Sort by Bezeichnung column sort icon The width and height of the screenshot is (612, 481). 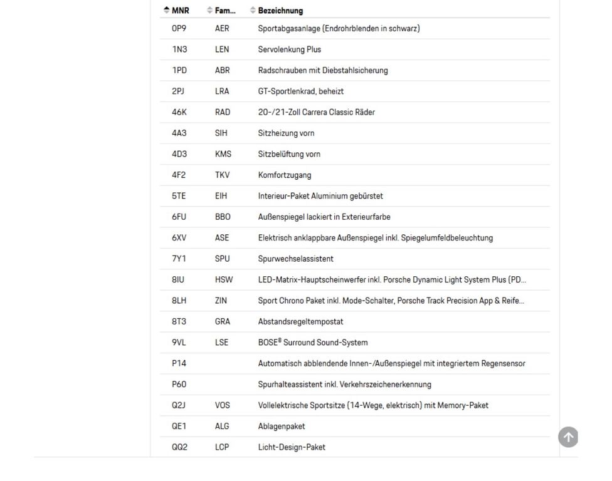coord(253,11)
